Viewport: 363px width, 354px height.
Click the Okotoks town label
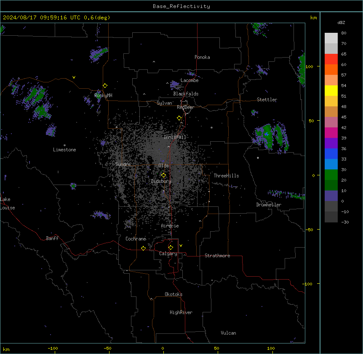point(173,294)
